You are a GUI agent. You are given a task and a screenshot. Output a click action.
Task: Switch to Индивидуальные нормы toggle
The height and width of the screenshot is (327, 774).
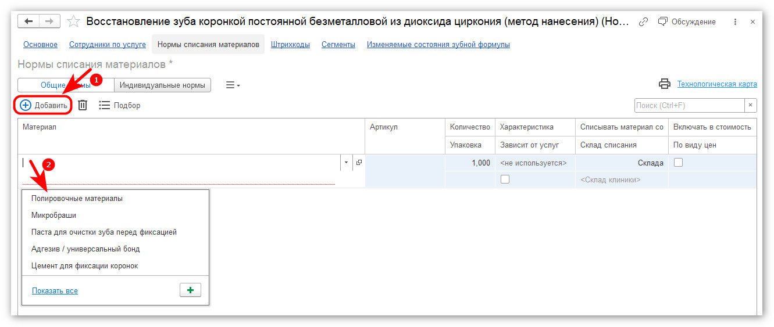click(162, 85)
